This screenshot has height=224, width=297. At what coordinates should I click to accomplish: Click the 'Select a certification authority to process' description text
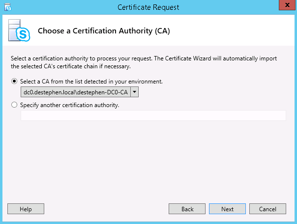pos(144,62)
